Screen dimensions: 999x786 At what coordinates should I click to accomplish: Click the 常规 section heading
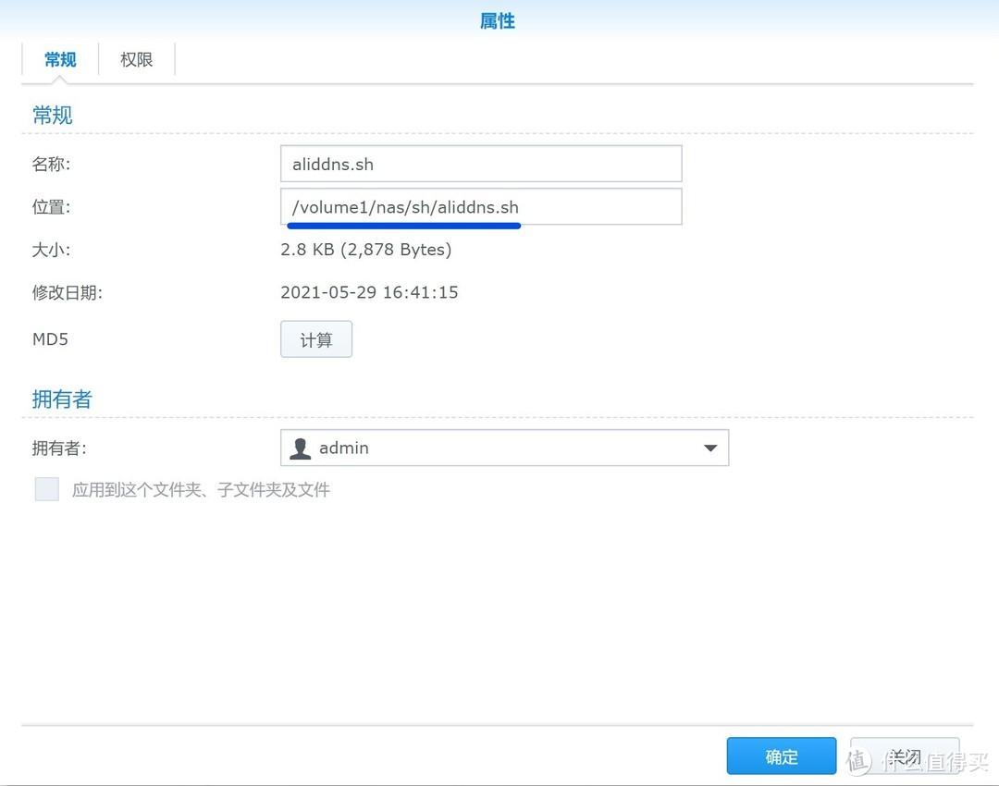click(x=52, y=115)
